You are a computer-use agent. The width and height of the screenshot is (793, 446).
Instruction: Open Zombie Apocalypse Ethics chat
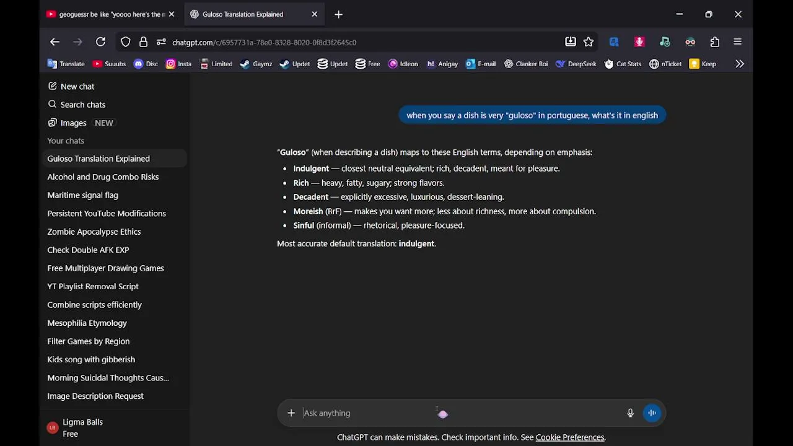[x=94, y=232]
